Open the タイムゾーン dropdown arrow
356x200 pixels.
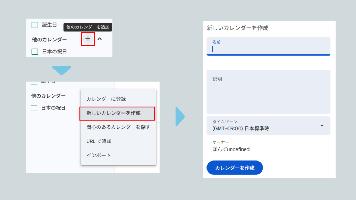click(322, 126)
